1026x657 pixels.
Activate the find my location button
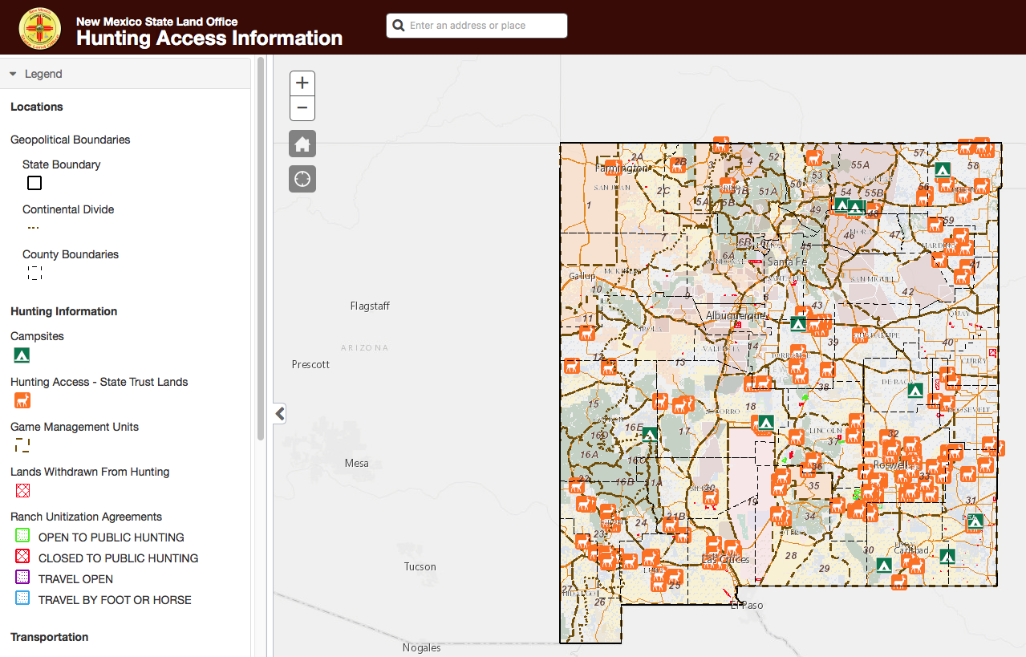click(x=302, y=179)
